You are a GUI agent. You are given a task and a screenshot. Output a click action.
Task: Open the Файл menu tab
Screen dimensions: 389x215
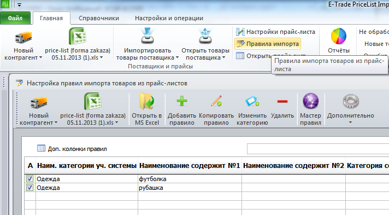(x=15, y=18)
